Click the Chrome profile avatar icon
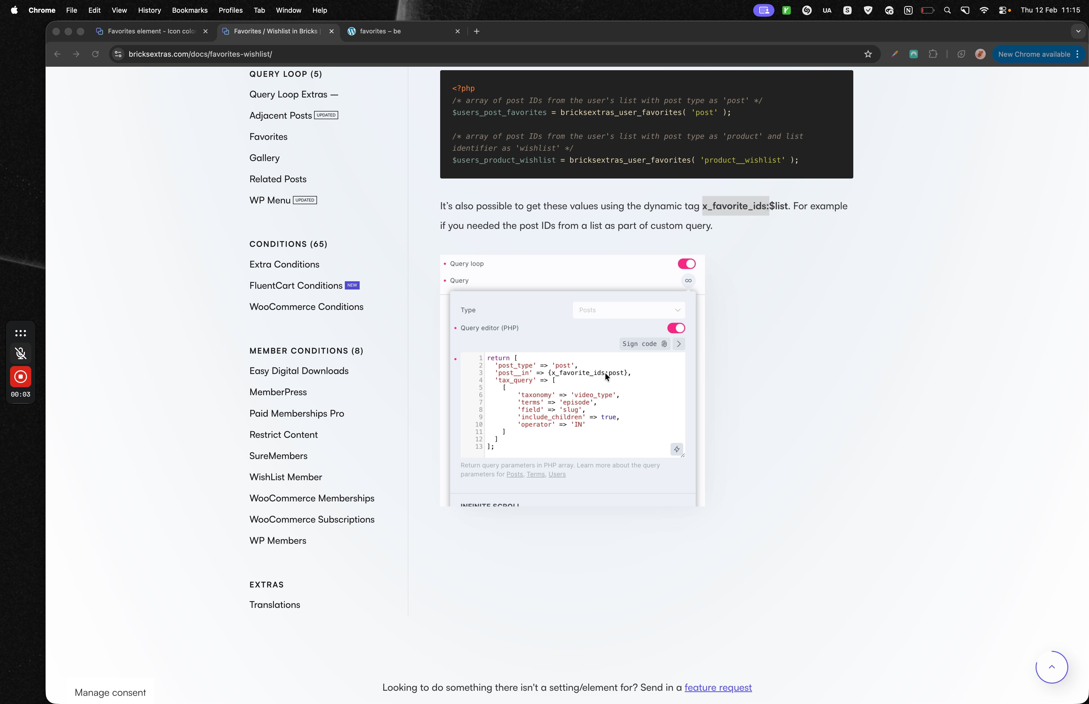This screenshot has width=1089, height=704. coord(980,54)
